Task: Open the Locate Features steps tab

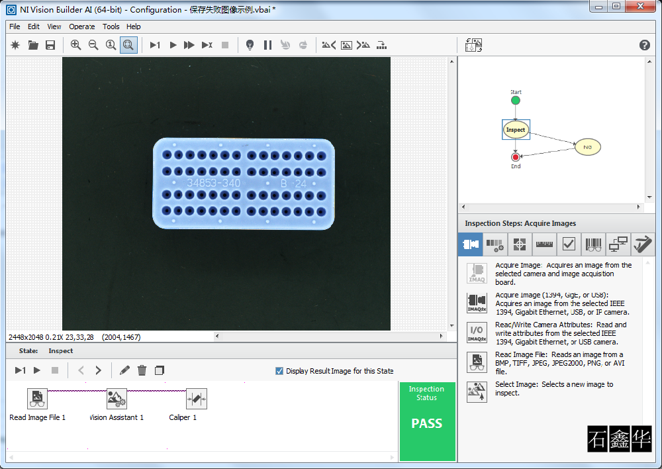Action: click(x=520, y=244)
